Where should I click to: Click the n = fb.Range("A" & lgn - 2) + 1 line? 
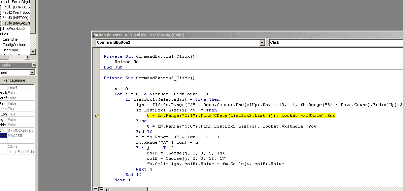click(178, 137)
